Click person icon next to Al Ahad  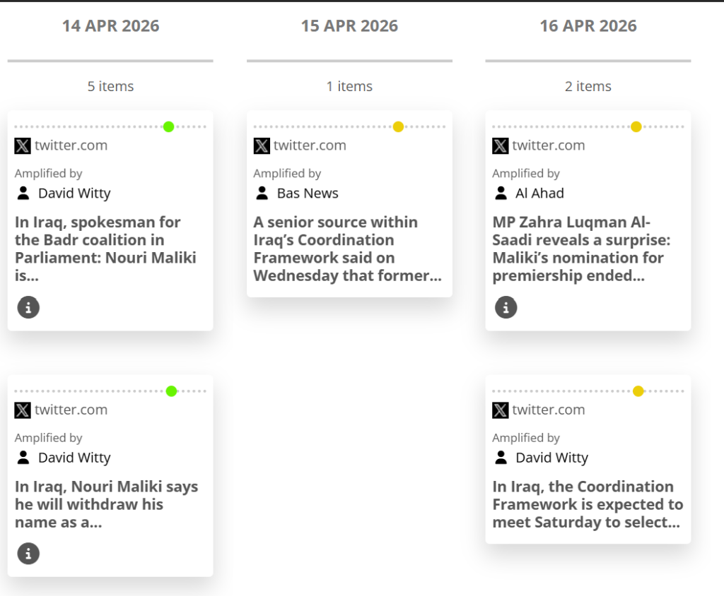click(501, 193)
